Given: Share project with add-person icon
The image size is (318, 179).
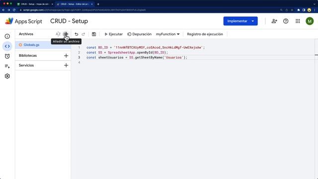Looking at the screenshot, I should point(274,21).
